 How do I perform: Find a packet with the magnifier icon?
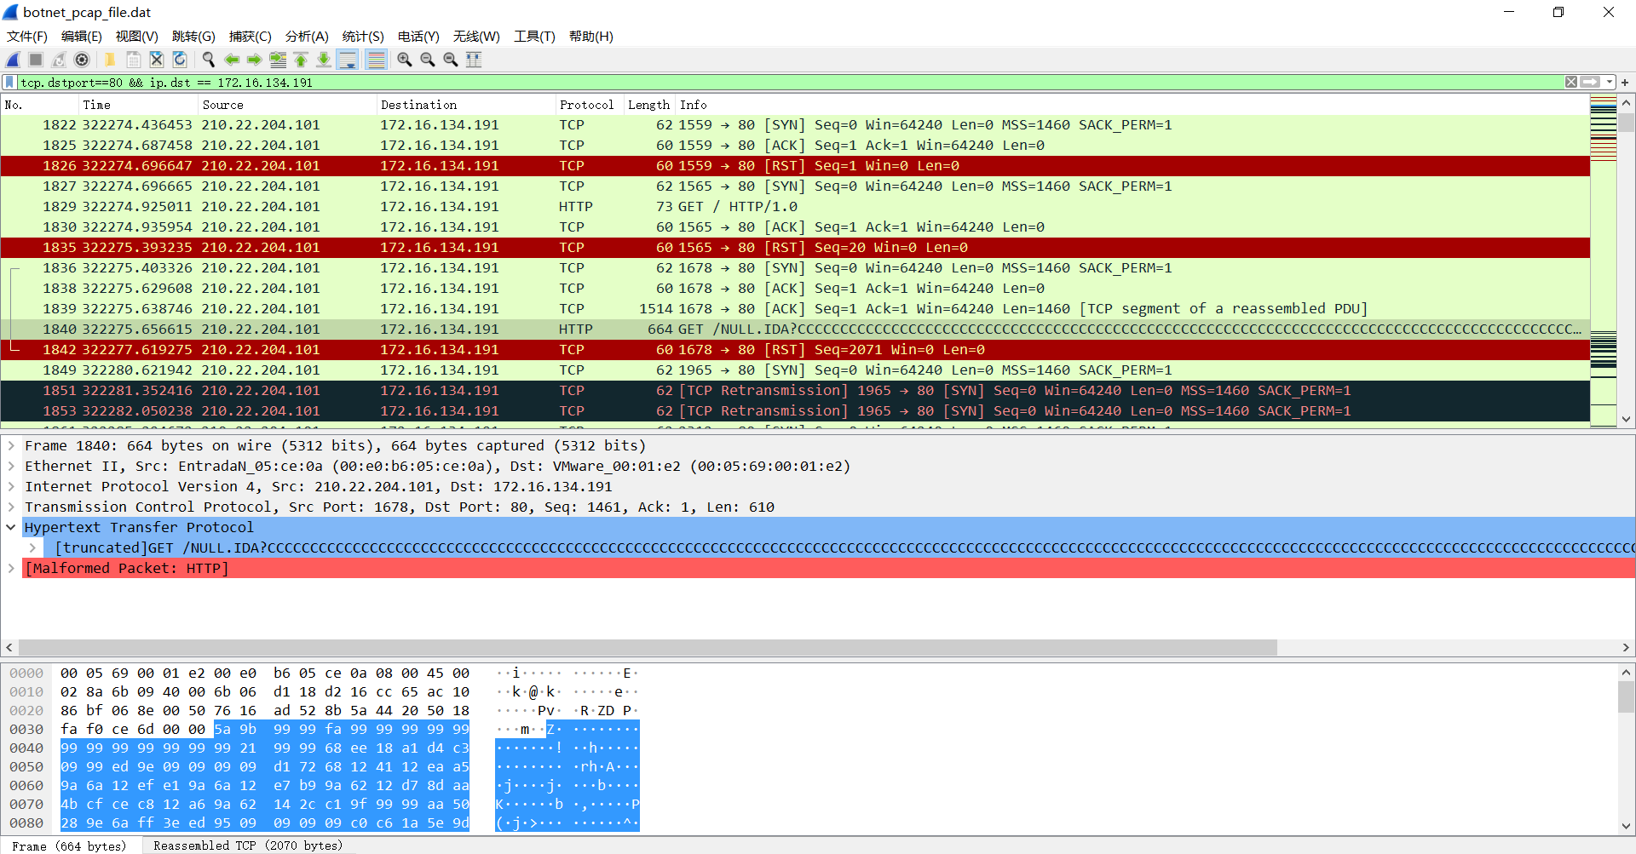coord(208,60)
